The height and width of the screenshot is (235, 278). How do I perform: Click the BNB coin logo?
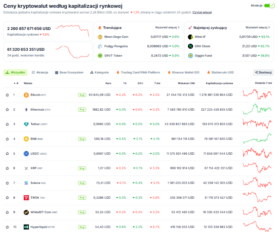tap(26, 139)
